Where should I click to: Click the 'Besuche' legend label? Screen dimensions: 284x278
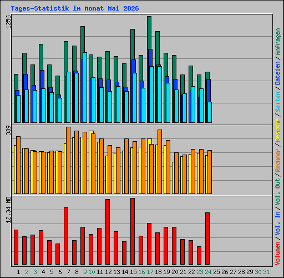278,130
